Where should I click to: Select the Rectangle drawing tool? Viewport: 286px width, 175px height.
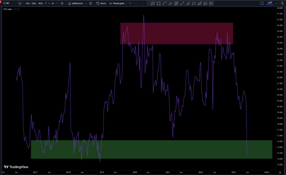158,3
